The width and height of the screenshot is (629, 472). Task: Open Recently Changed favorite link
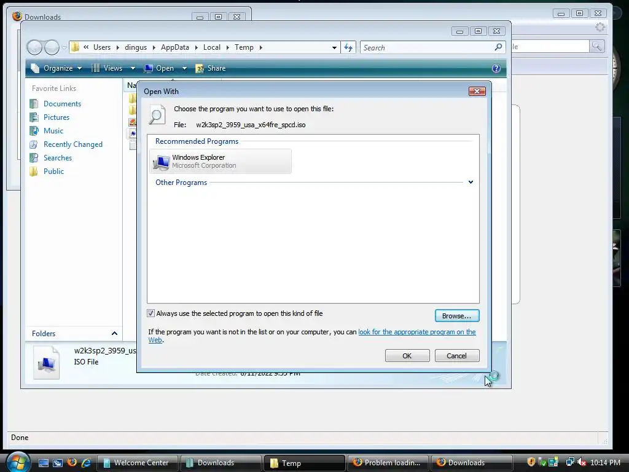(x=73, y=144)
